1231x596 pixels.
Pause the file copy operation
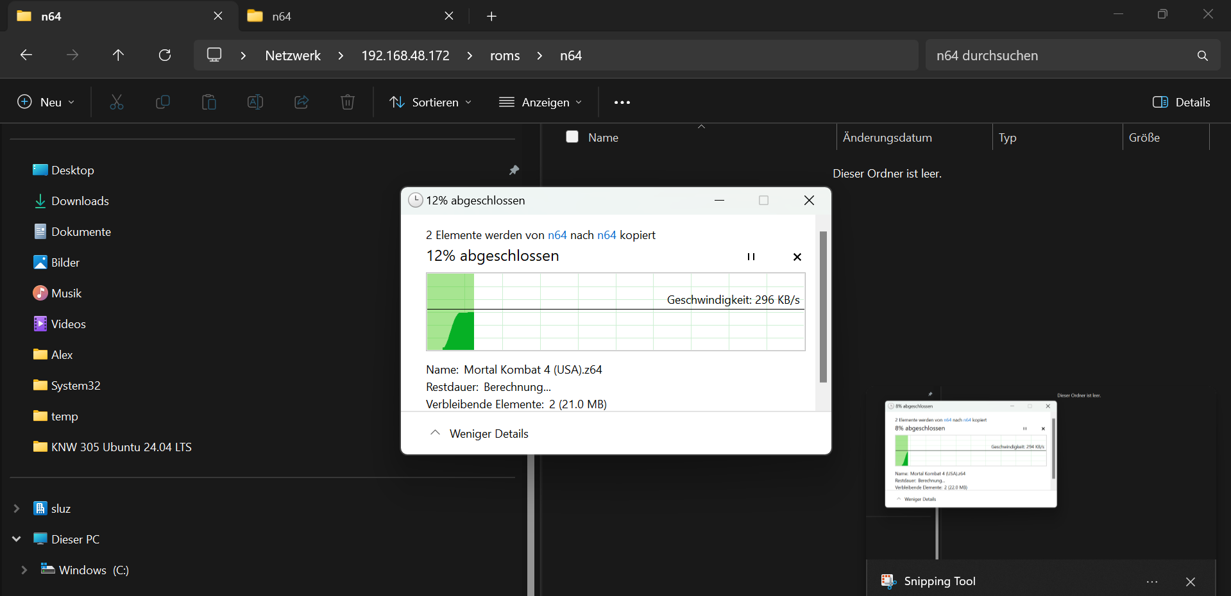pyautogui.click(x=751, y=257)
